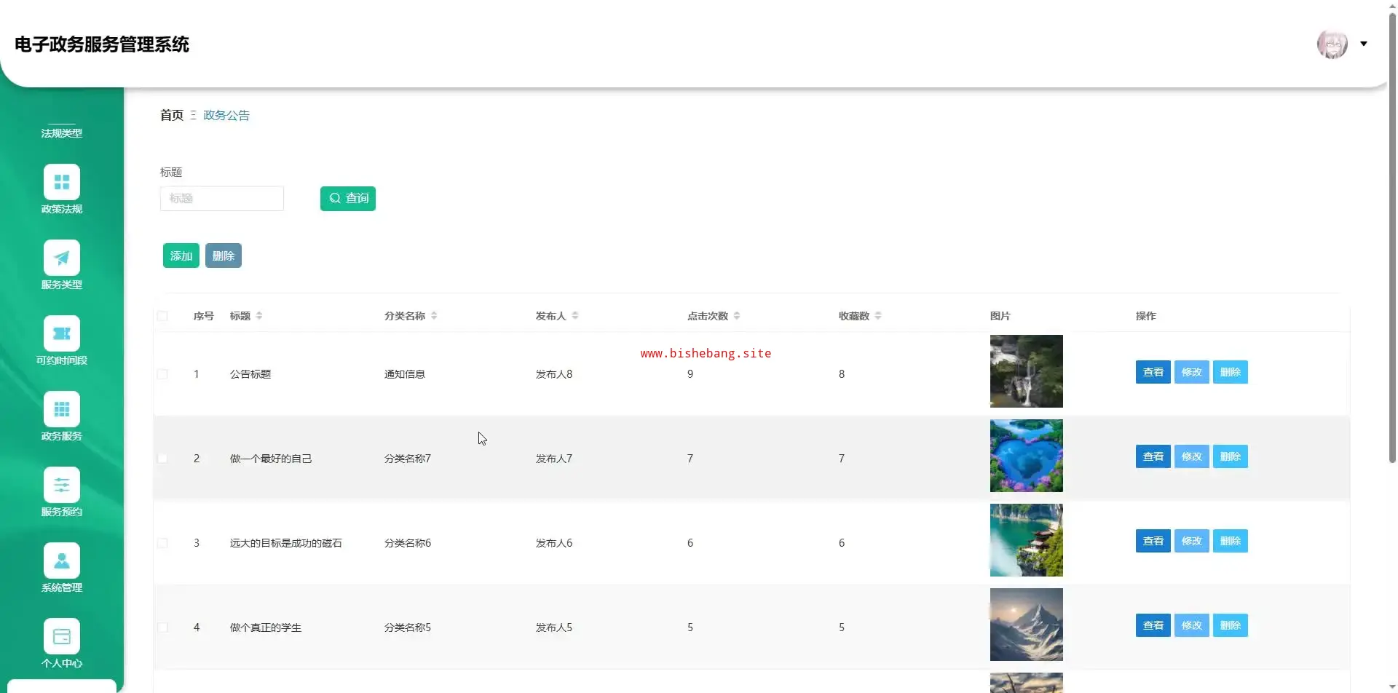Open the heart lake thumbnail for 做一个最好的自己
The width and height of the screenshot is (1398, 693).
1027,456
